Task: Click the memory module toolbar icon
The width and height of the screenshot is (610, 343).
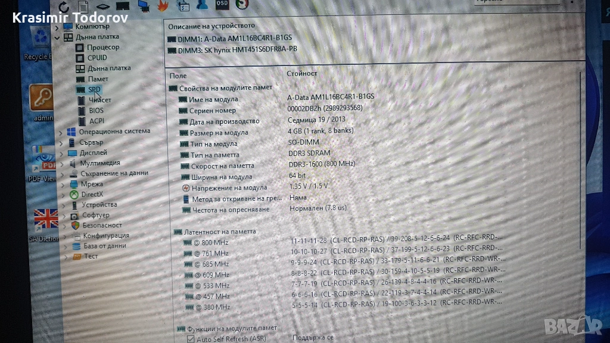Action: pos(123,6)
